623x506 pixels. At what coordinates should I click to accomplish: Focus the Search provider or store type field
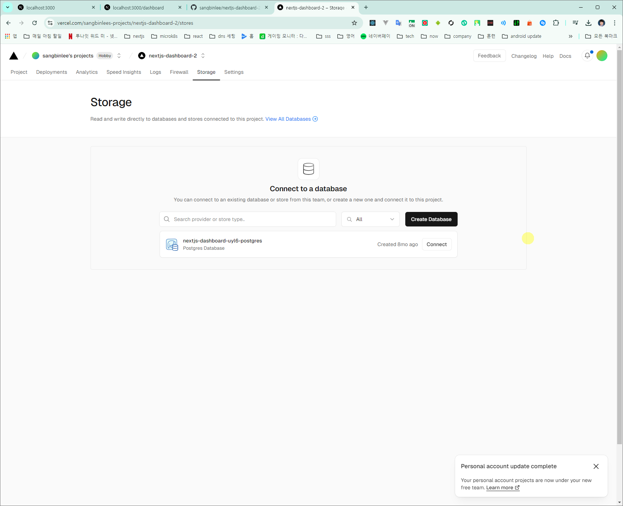pyautogui.click(x=248, y=219)
